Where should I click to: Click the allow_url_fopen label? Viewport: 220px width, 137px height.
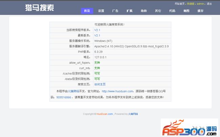(x=80, y=63)
